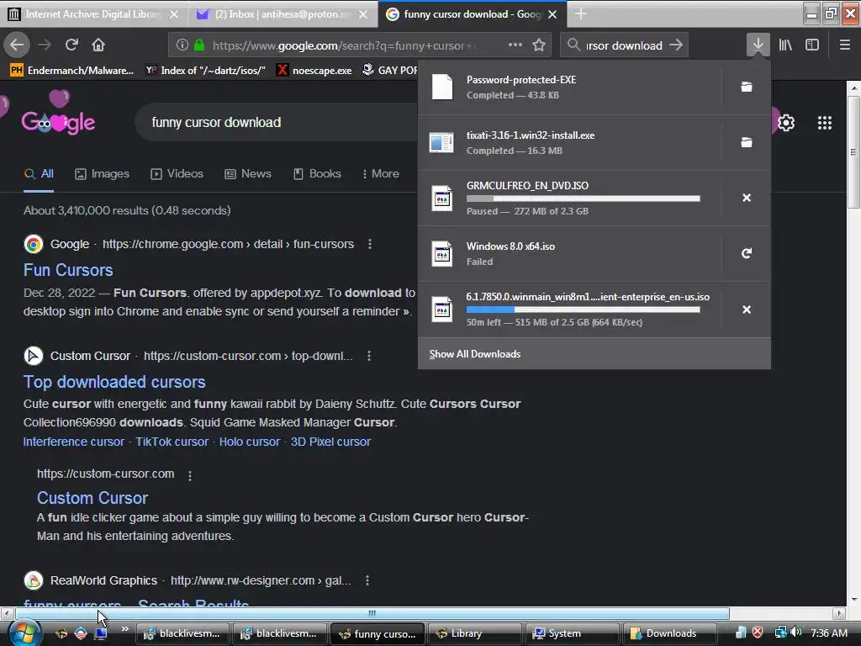Viewport: 861px width, 646px height.
Task: Select the All search tab
Action: pos(39,173)
